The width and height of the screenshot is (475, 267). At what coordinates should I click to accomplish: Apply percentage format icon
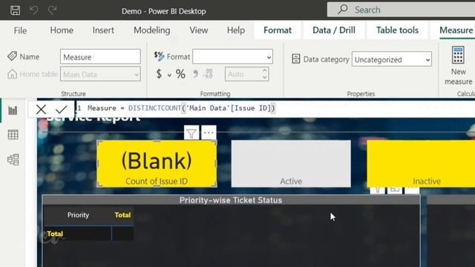tap(180, 74)
